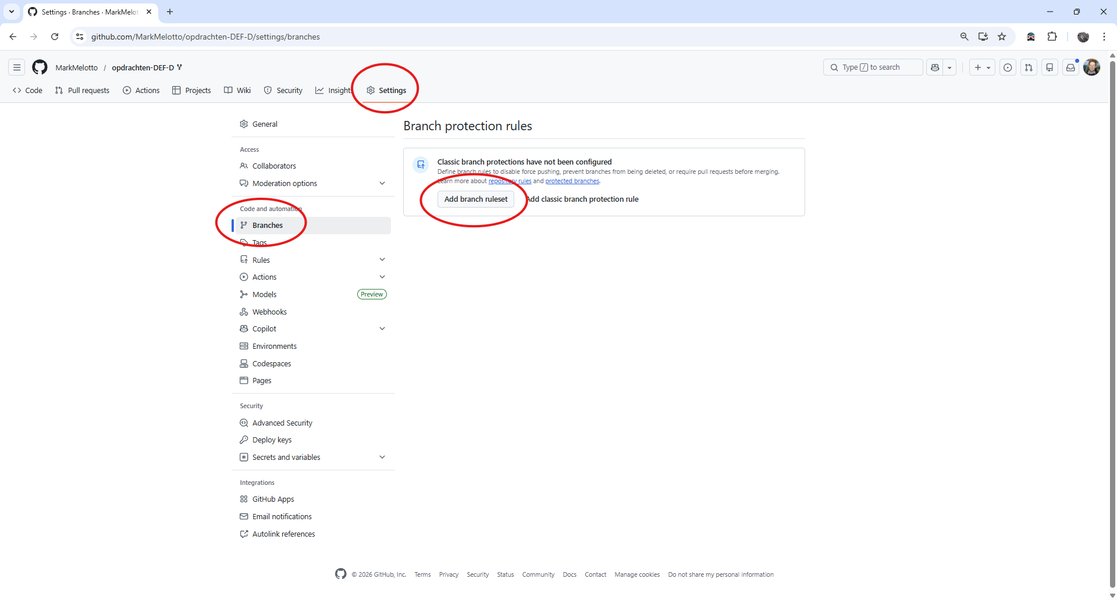This screenshot has width=1117, height=600.
Task: Expand the Copilot sidebar section chevron
Action: coord(382,328)
